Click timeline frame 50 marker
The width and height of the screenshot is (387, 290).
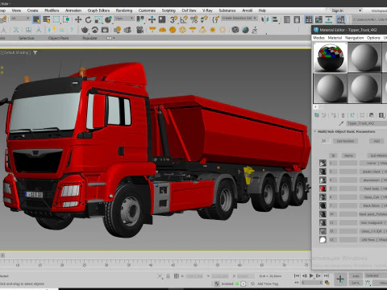point(195,265)
